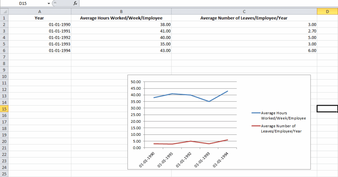Click the Select All corner button

[4, 12]
